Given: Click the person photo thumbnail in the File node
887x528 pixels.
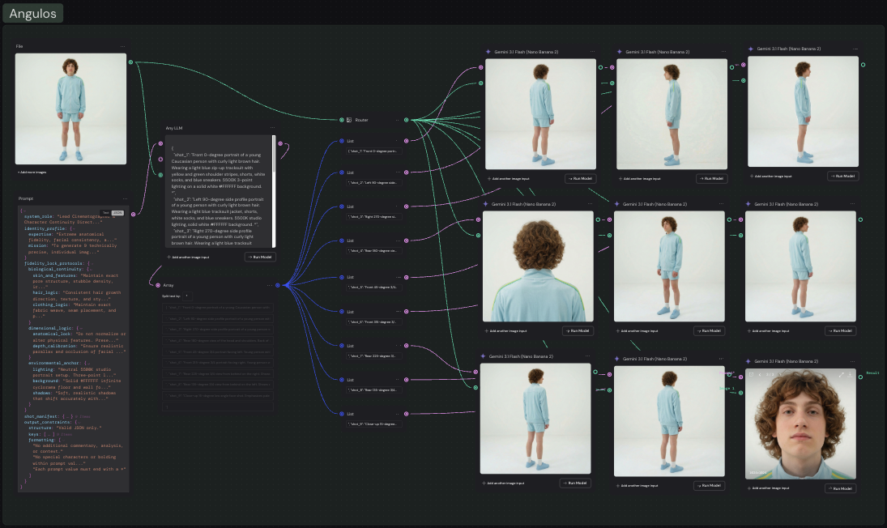Looking at the screenshot, I should [70, 109].
